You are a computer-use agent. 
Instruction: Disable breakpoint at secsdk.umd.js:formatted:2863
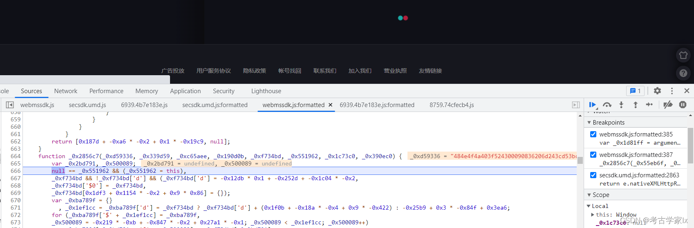click(x=593, y=175)
